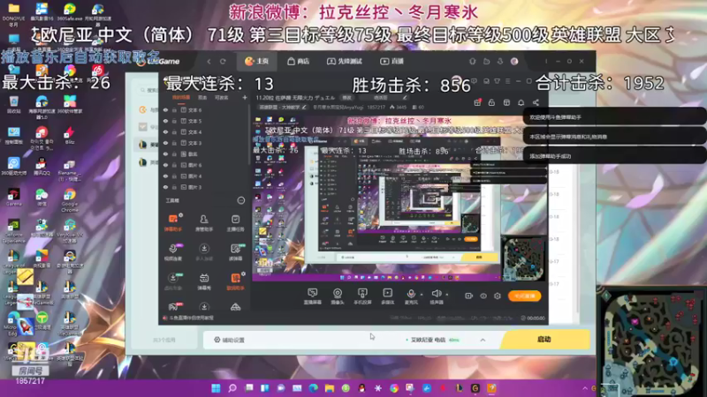The width and height of the screenshot is (707, 397).
Task: Click WeGame refresh icon
Action: click(x=223, y=61)
